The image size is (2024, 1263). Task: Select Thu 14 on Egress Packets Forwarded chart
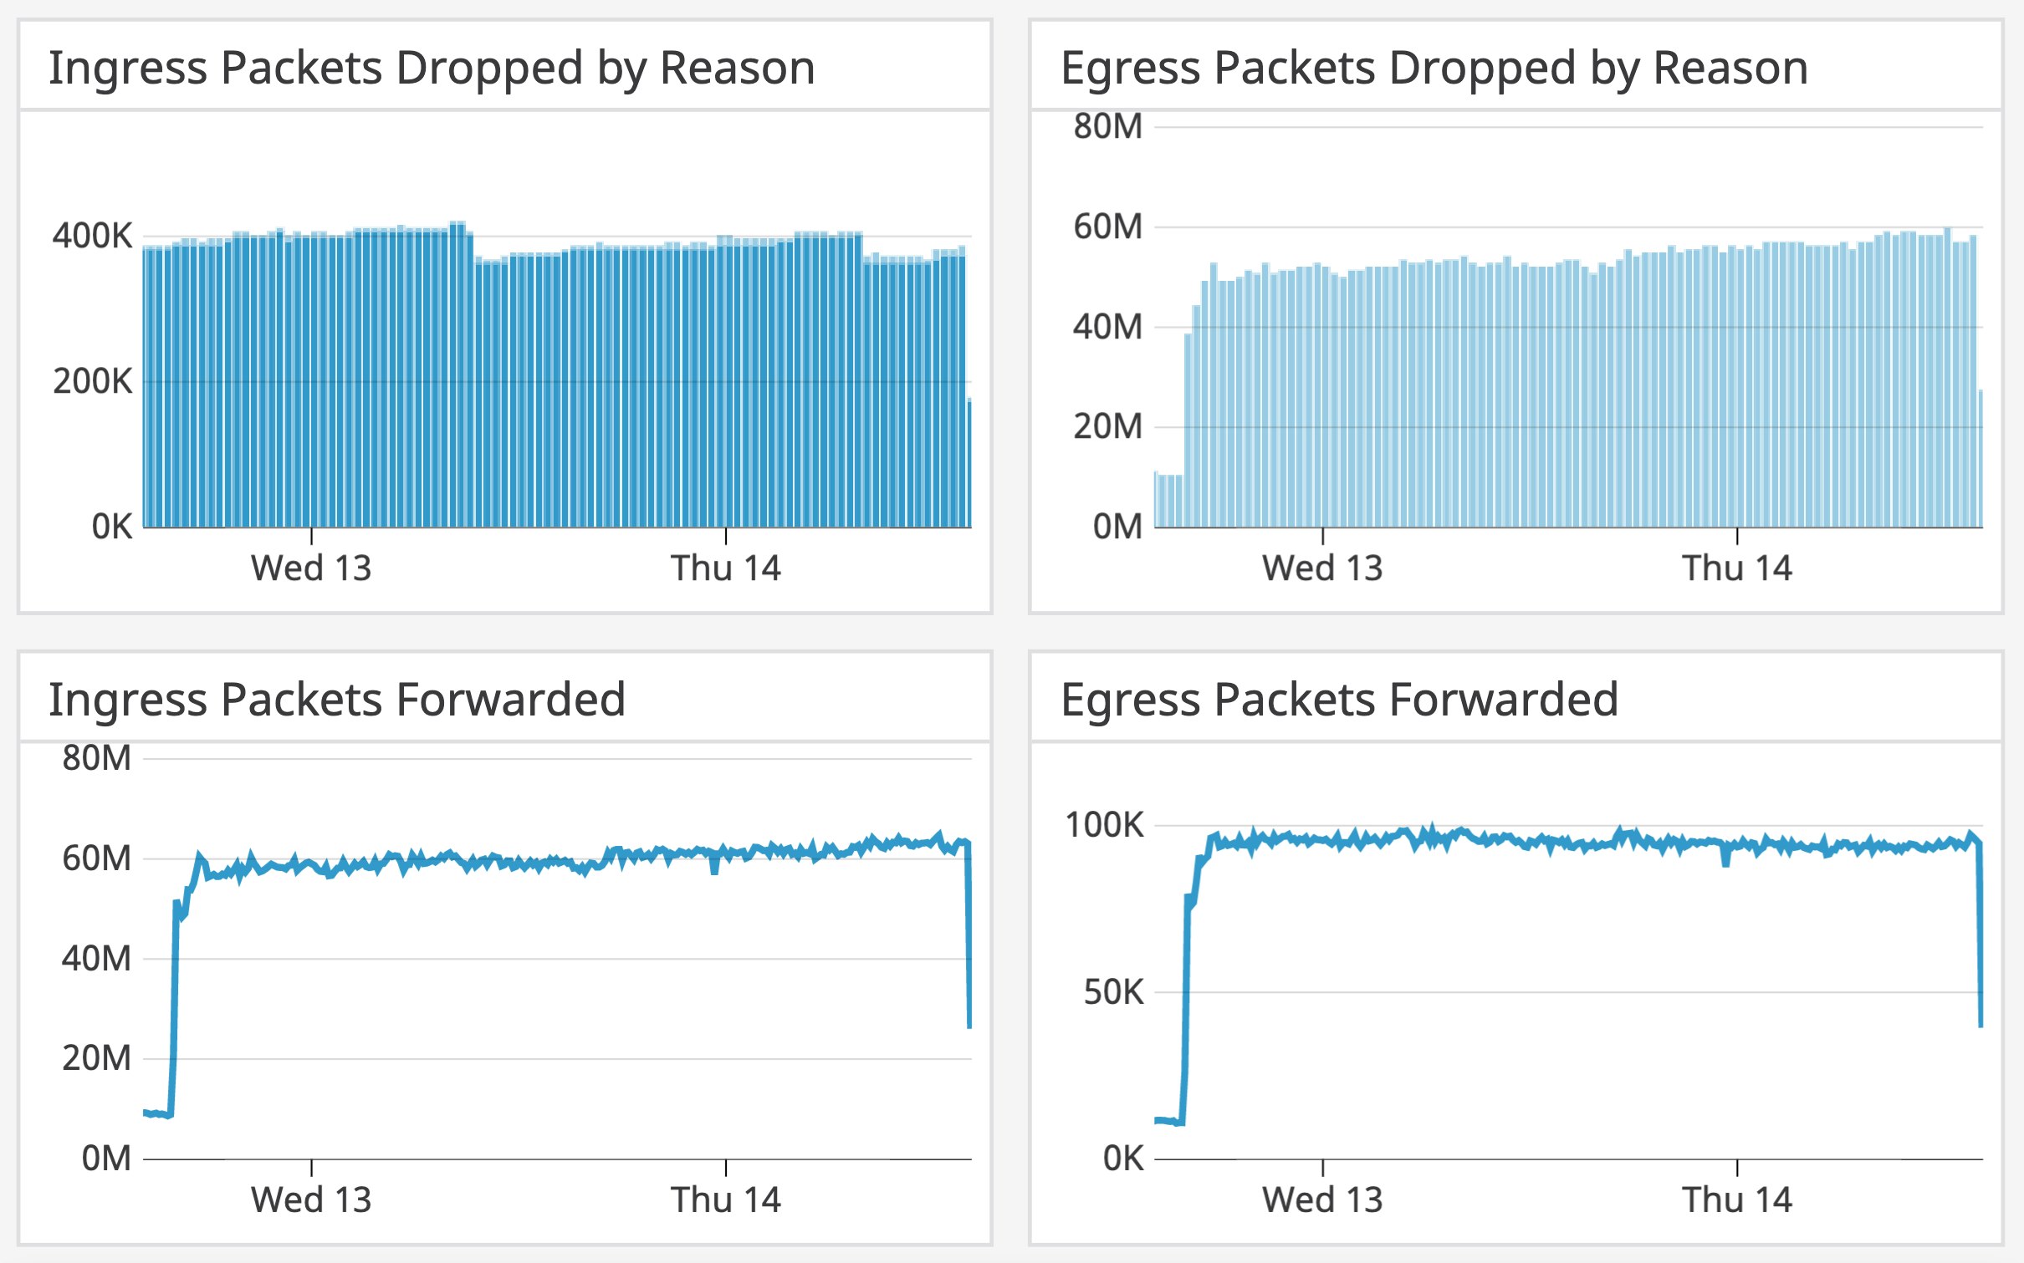[x=1737, y=1200]
